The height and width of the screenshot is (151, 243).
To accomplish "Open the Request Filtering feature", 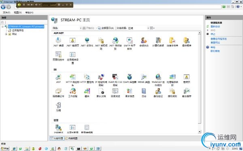I will pyautogui.click(x=130, y=91).
